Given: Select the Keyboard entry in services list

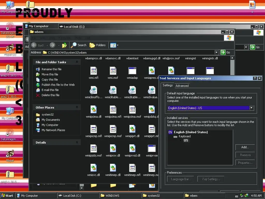Looking at the screenshot, I should pyautogui.click(x=185, y=136).
